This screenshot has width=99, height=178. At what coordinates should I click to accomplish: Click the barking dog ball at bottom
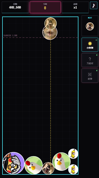coord(48,168)
